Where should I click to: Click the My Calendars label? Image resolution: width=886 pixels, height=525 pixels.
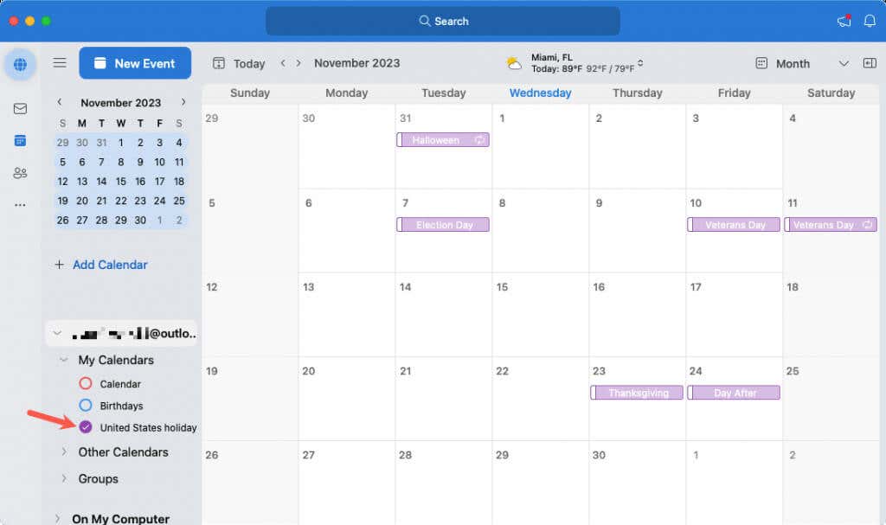(x=116, y=360)
